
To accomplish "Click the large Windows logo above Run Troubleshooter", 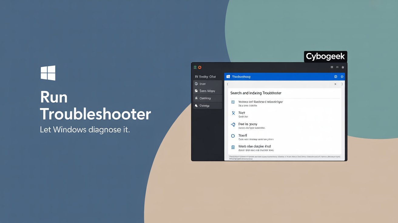I will [48, 73].
